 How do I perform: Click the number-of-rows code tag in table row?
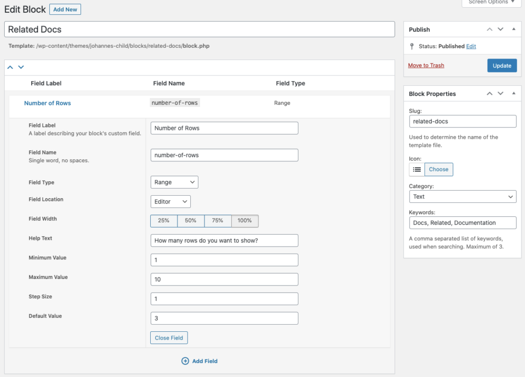175,103
